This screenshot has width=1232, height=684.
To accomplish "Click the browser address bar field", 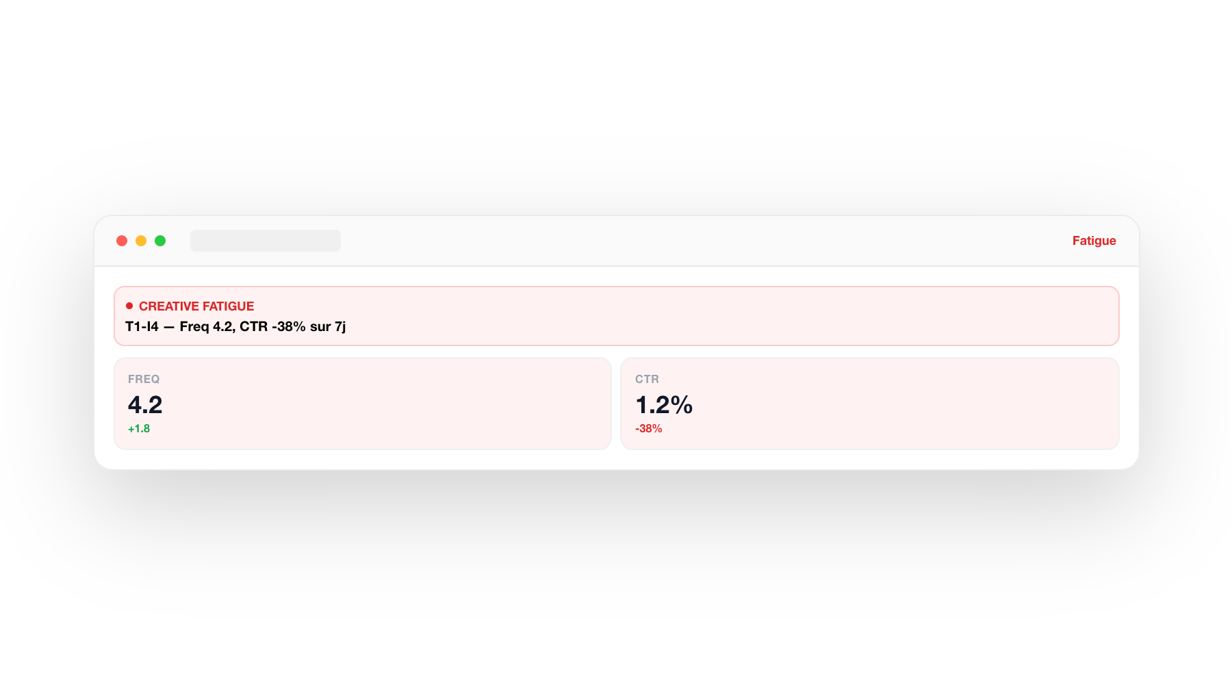I will 266,241.
